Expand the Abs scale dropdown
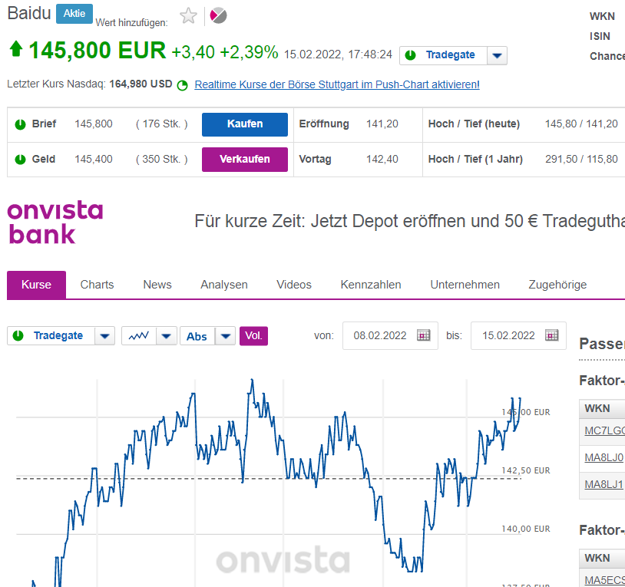This screenshot has height=587, width=625. (225, 335)
